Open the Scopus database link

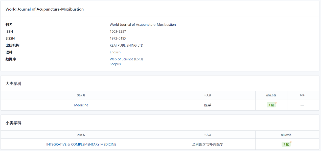(x=115, y=64)
